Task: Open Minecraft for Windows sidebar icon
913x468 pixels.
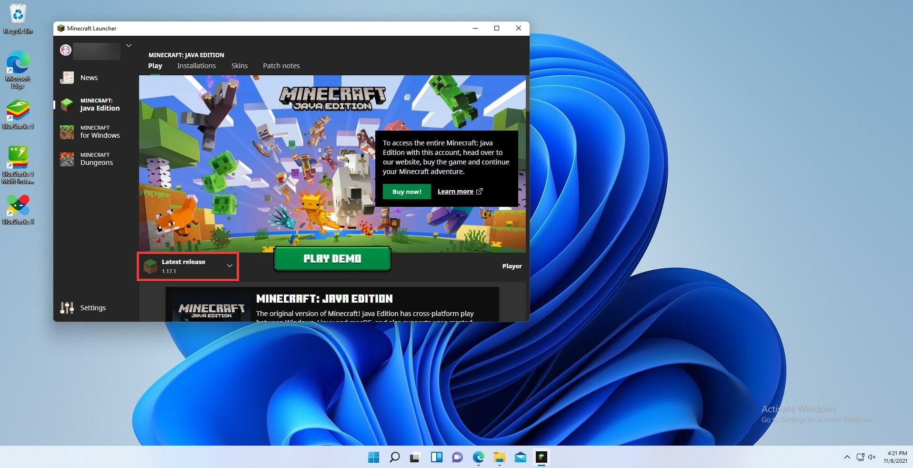Action: point(67,132)
